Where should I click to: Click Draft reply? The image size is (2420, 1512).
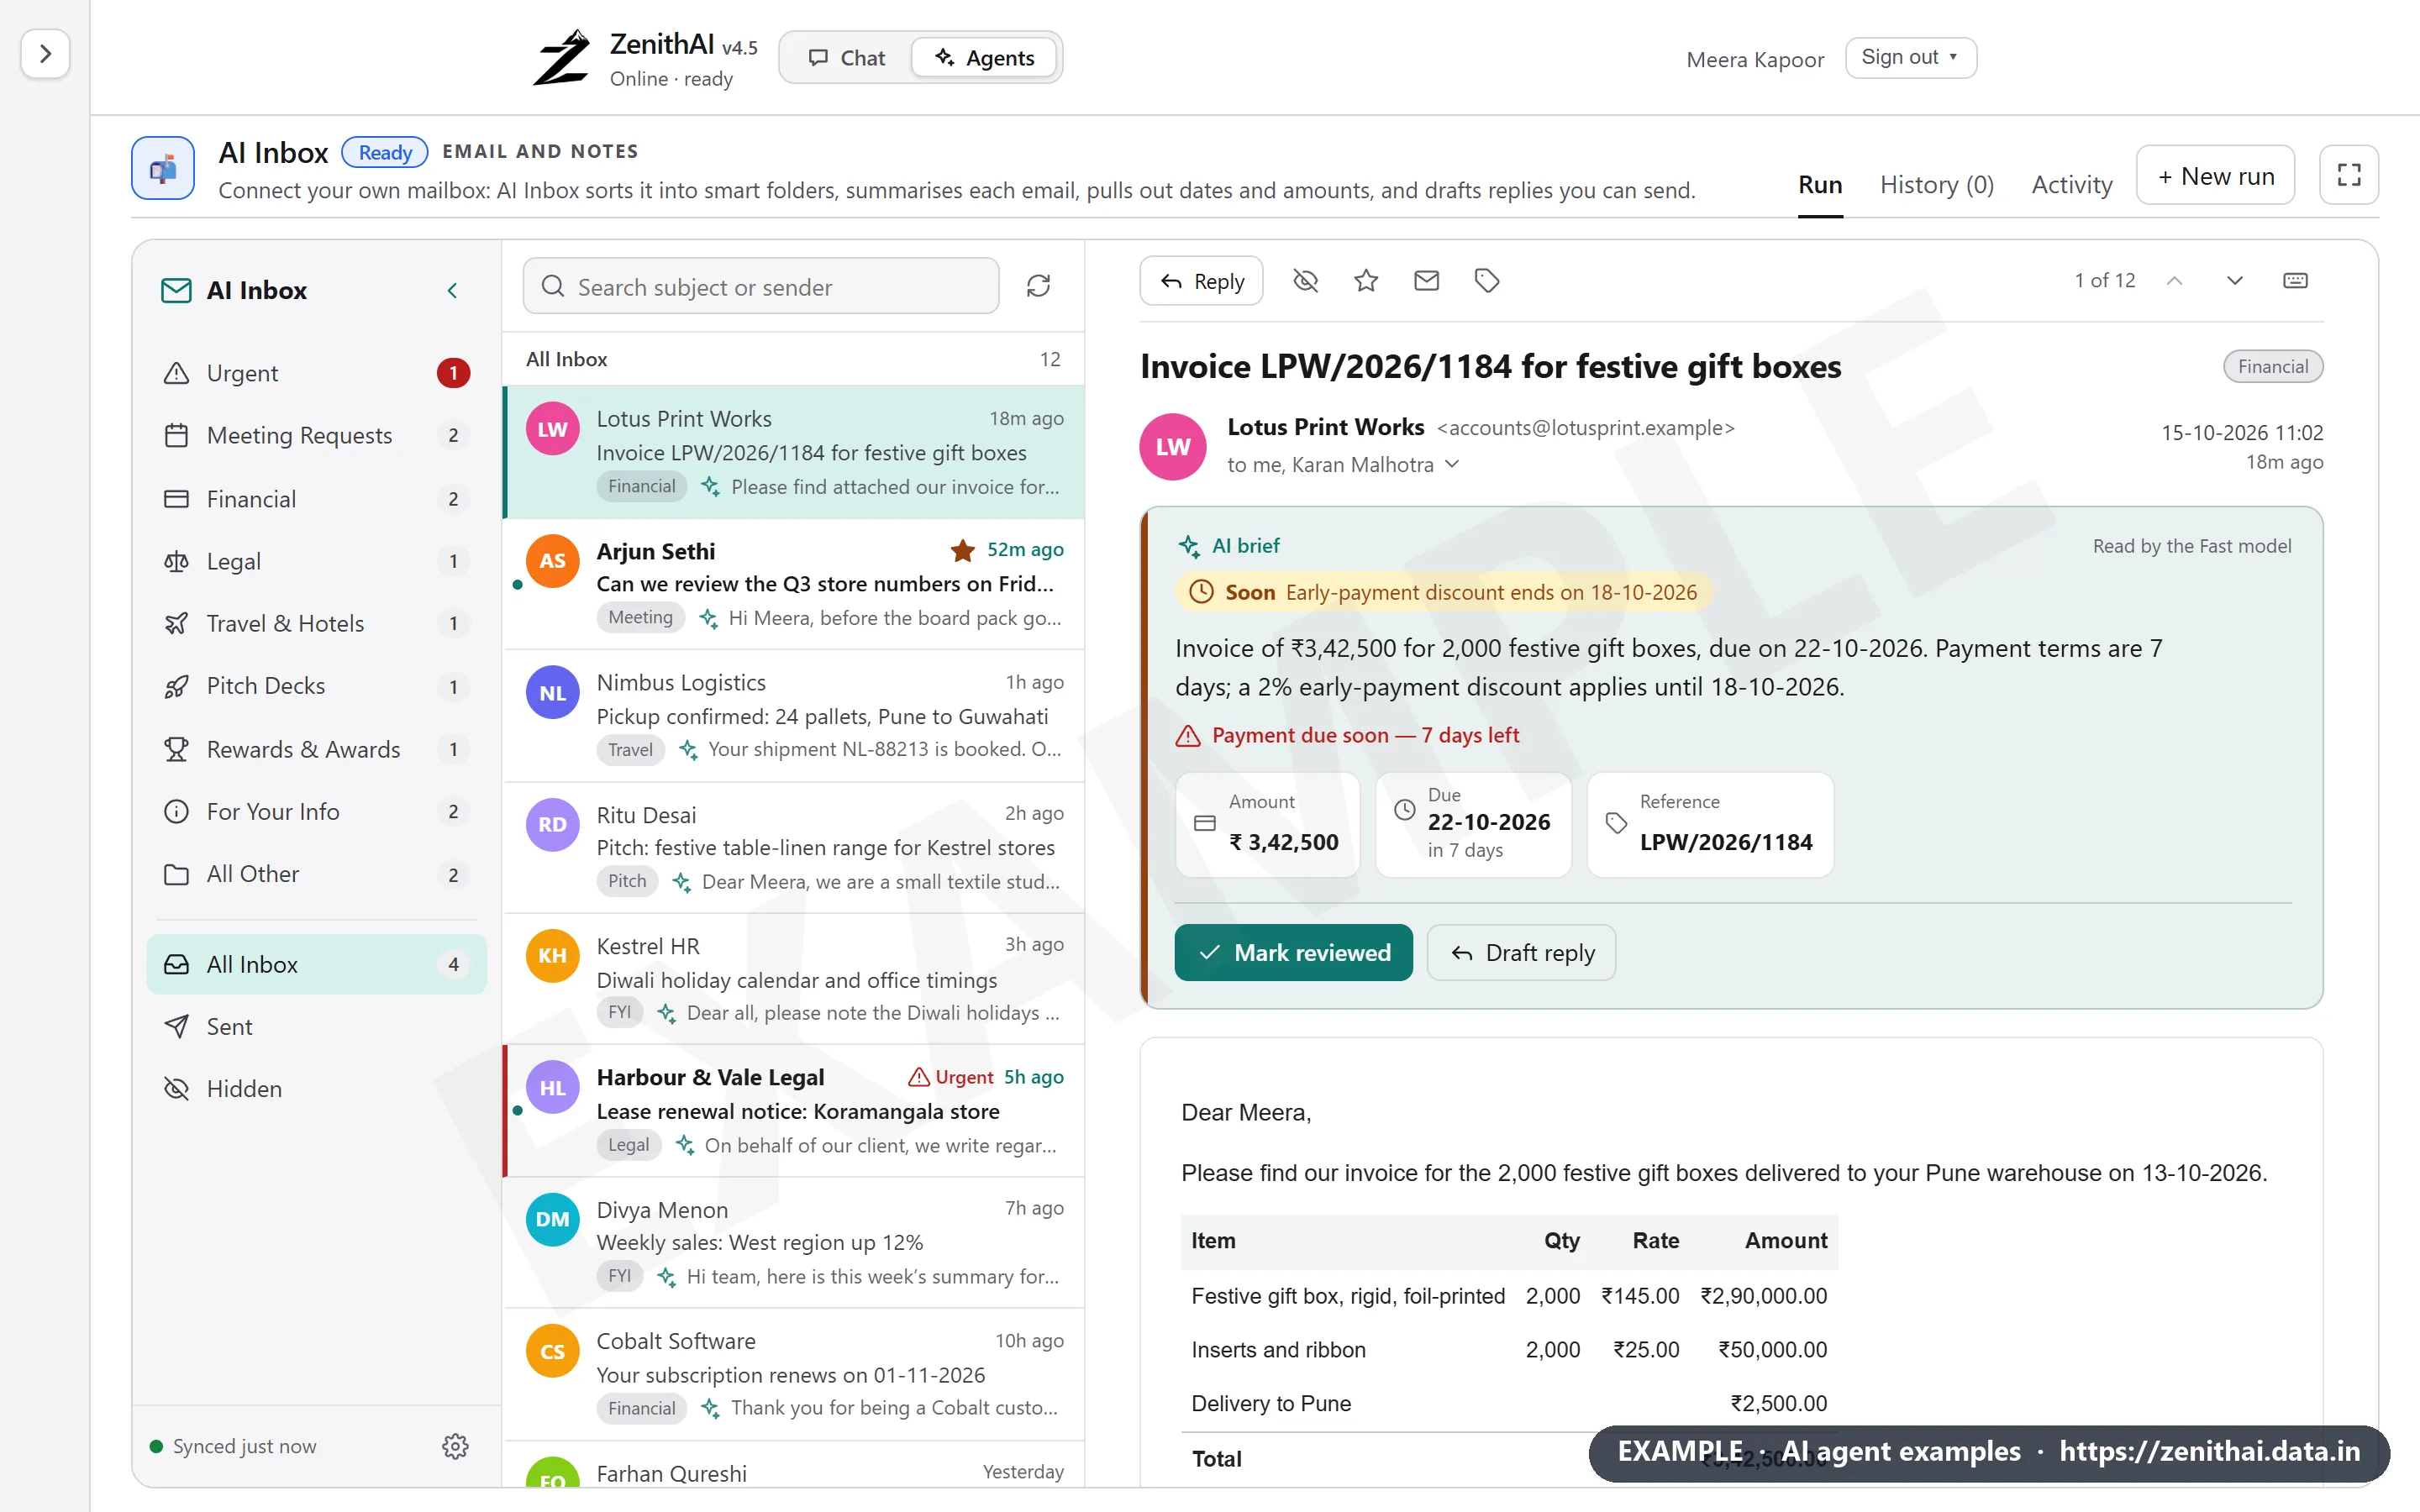(x=1521, y=953)
